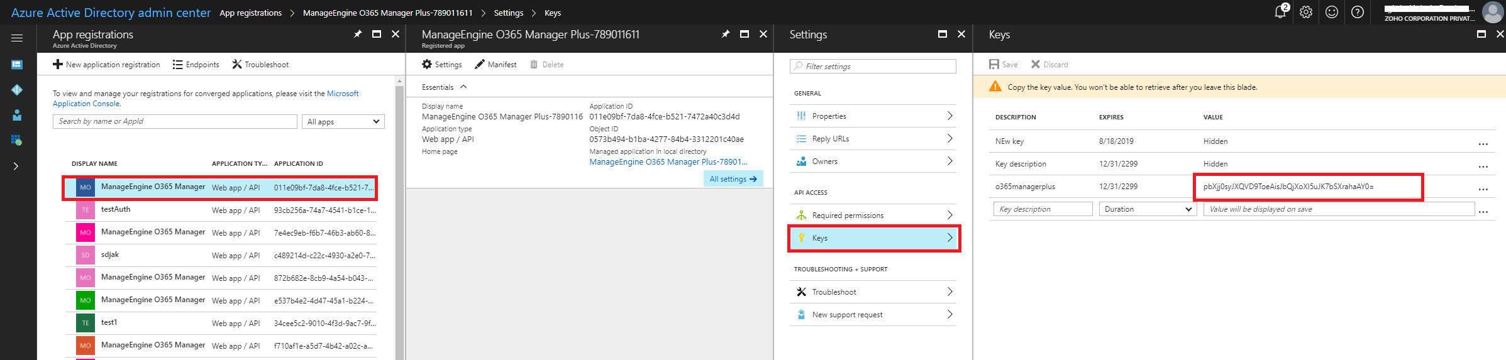
Task: Click the feedback smiley icon
Action: tap(1332, 12)
